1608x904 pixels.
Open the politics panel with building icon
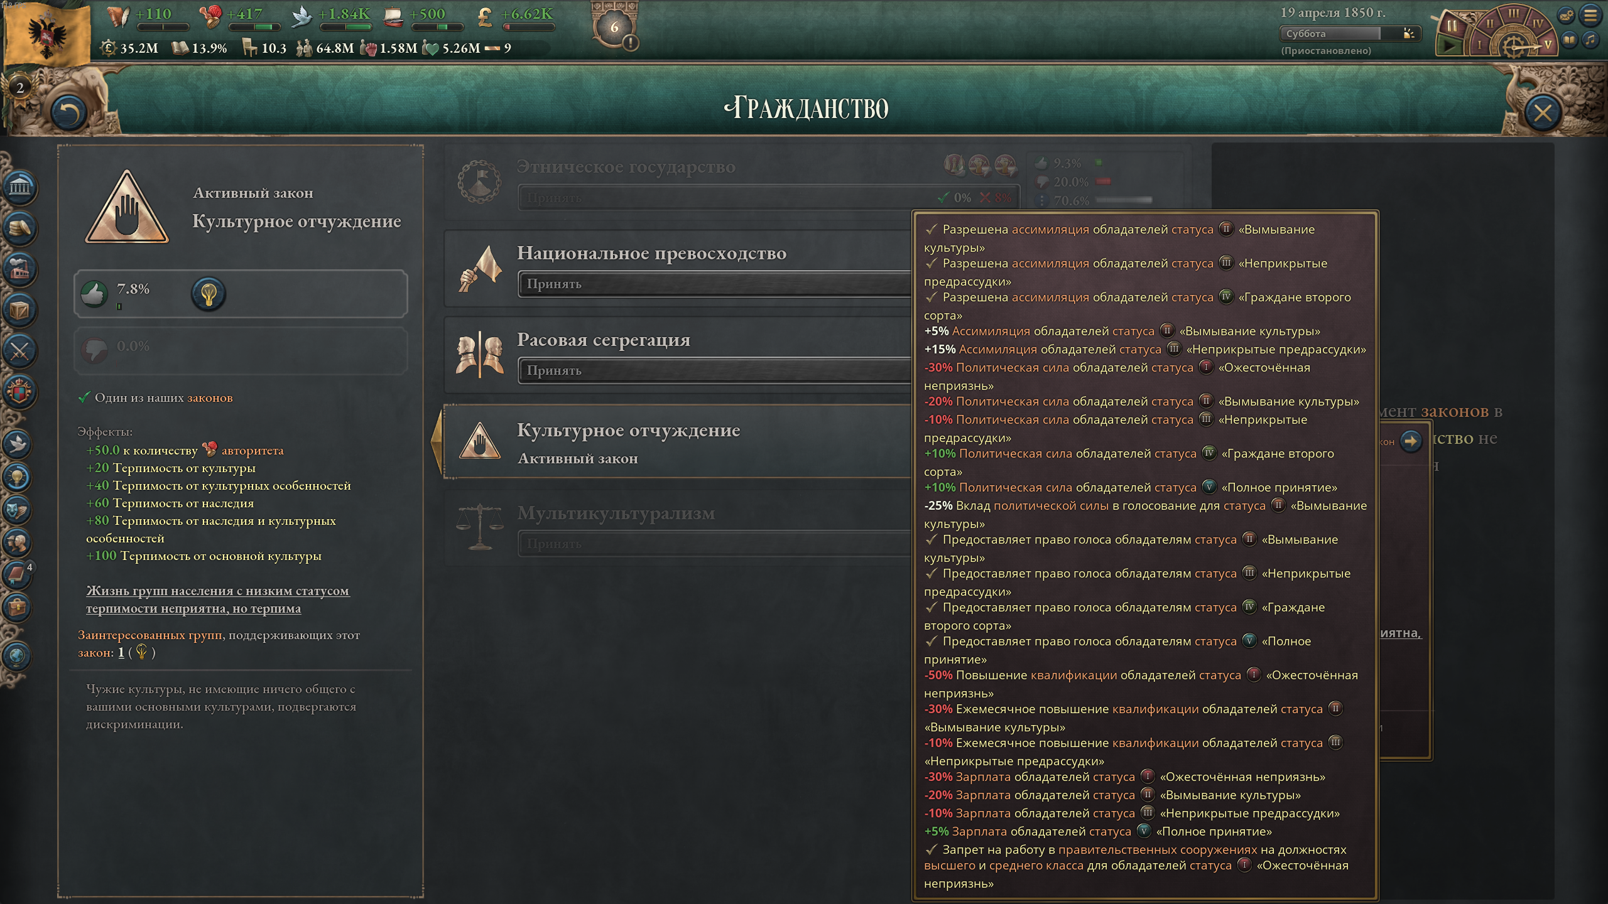tap(20, 187)
